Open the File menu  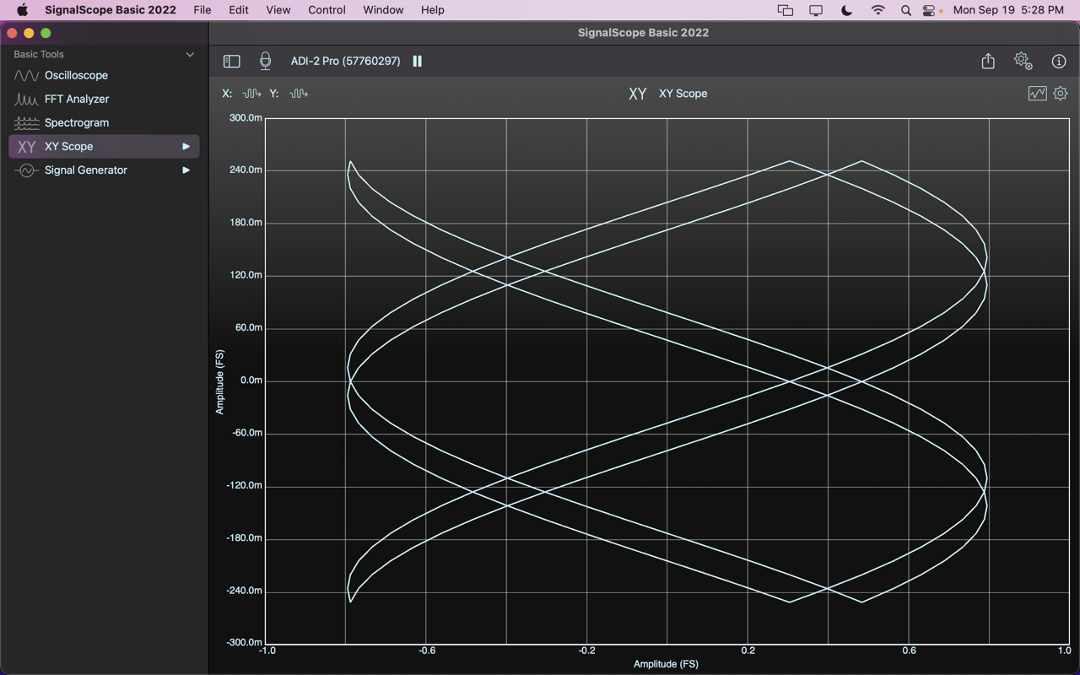[202, 10]
